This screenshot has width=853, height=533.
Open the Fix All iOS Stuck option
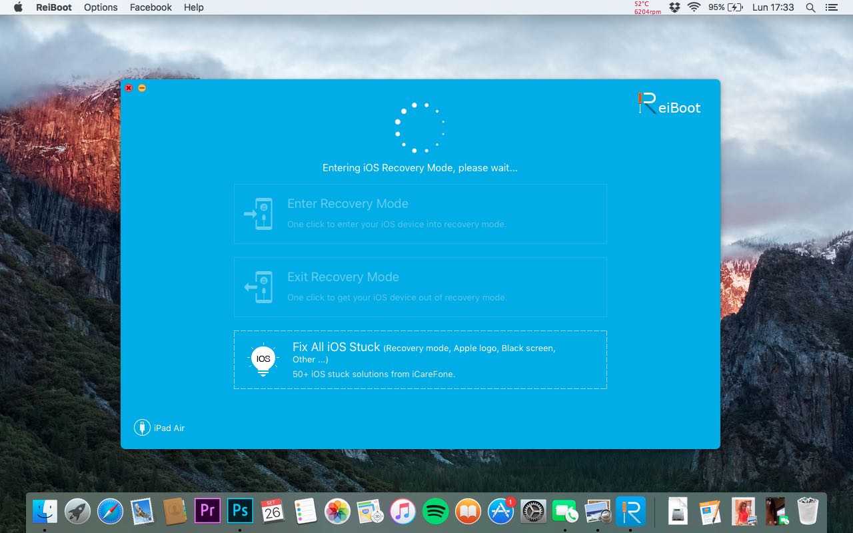click(x=420, y=360)
